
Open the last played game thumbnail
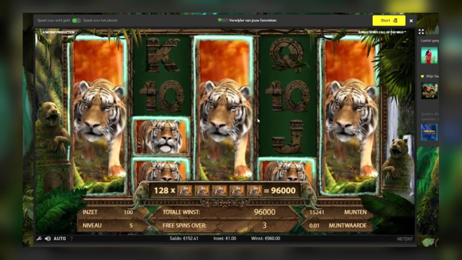[429, 55]
